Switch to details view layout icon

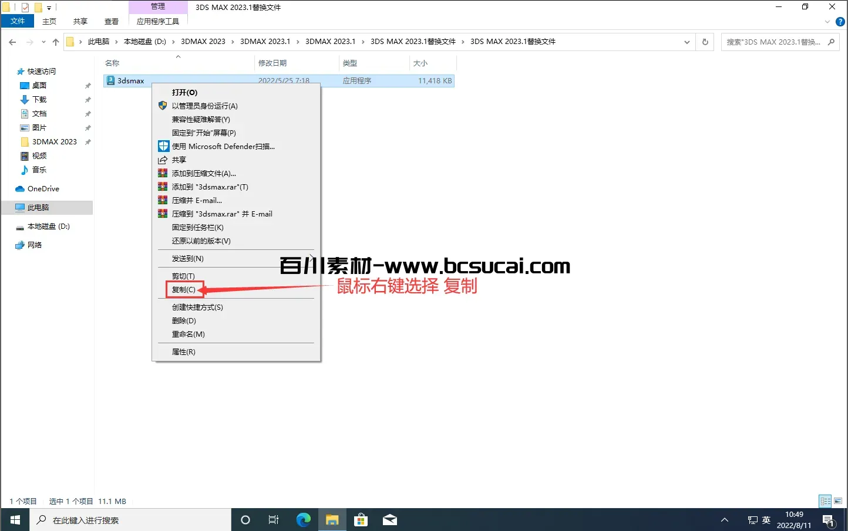825,501
